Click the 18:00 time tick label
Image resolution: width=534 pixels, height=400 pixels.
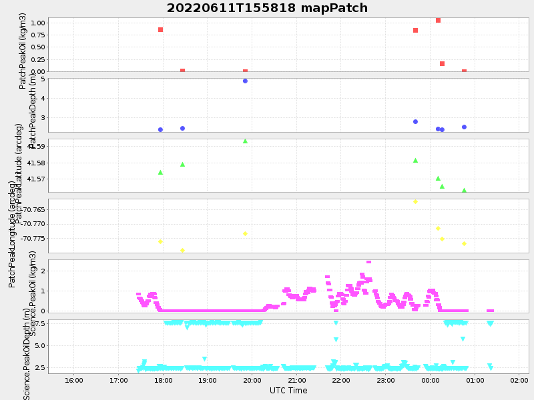point(163,380)
